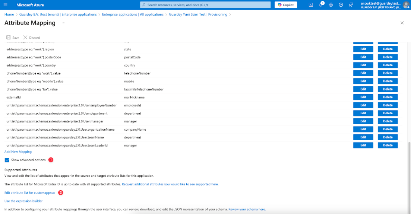The height and width of the screenshot is (214, 411).
Task: Open the Help question mark icon
Action: pos(341,5)
